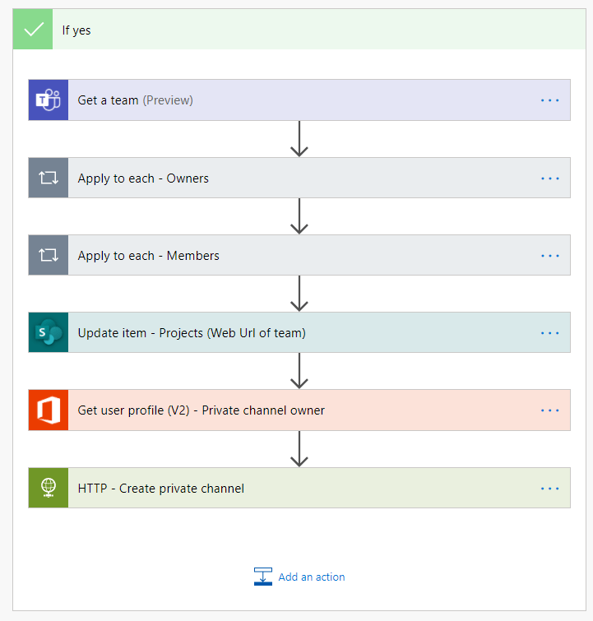Click the arrow connector between Get a team and Owners

click(x=299, y=139)
